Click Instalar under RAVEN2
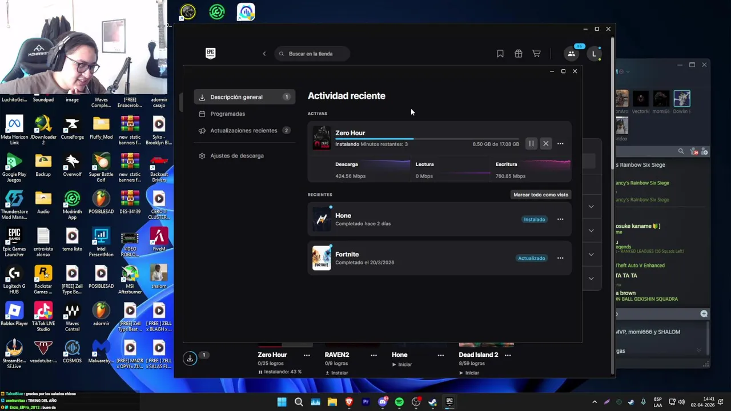This screenshot has height=411, width=731. tap(337, 373)
